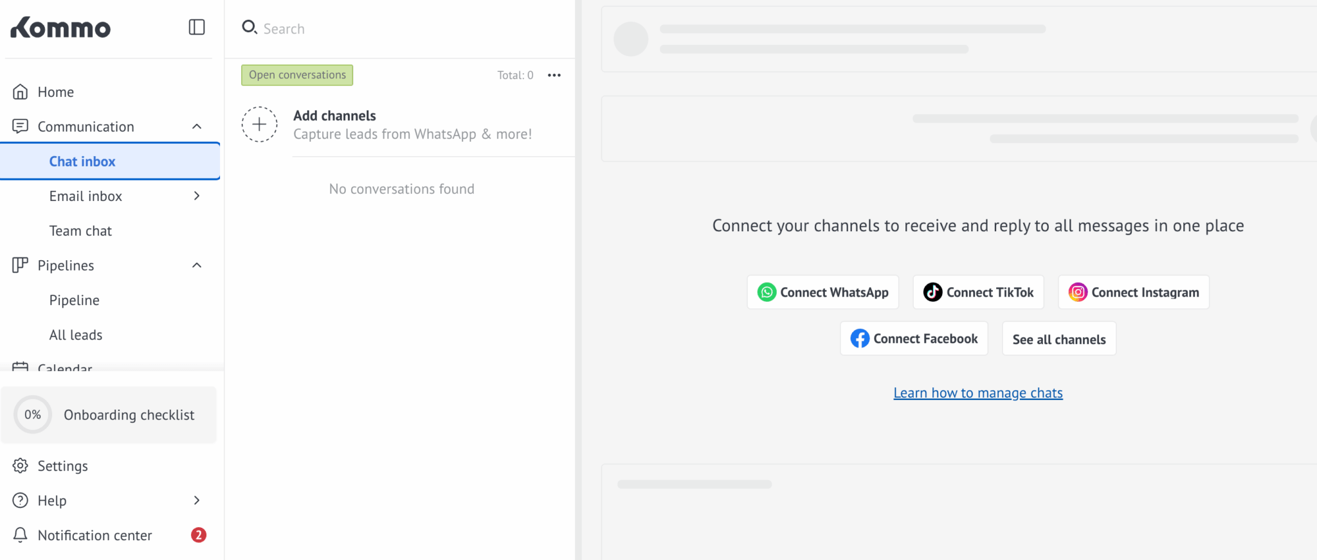Click the Connect your channels heading text

[x=978, y=225]
